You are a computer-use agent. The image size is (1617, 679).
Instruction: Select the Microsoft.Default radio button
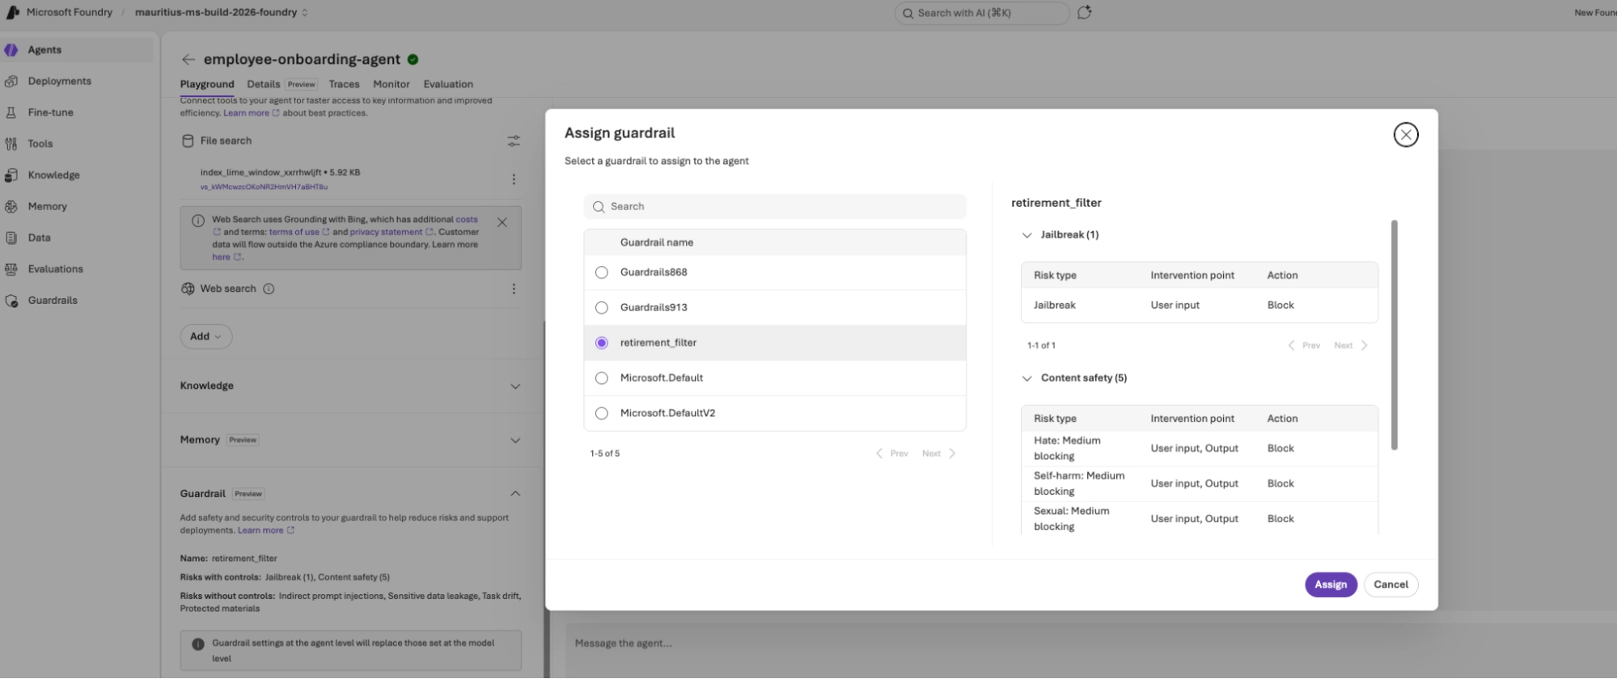click(602, 378)
